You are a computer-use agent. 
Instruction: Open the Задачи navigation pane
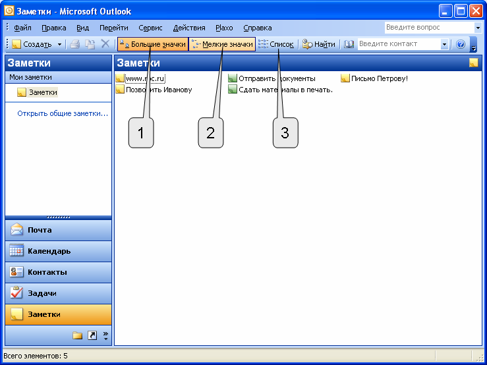[59, 293]
